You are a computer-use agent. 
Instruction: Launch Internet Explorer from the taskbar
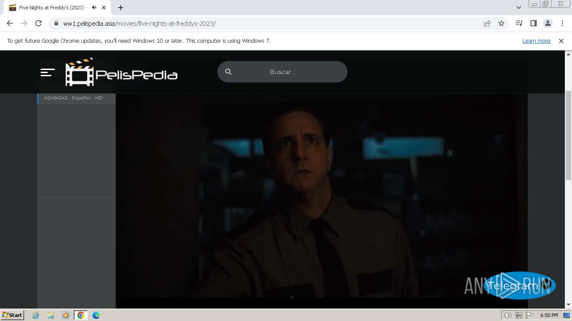pyautogui.click(x=36, y=315)
